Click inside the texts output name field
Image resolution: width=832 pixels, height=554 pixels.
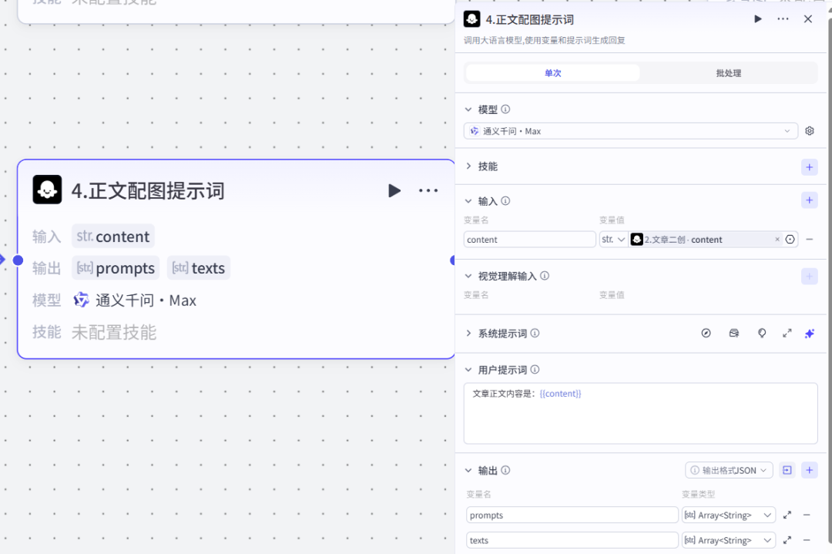coord(572,539)
